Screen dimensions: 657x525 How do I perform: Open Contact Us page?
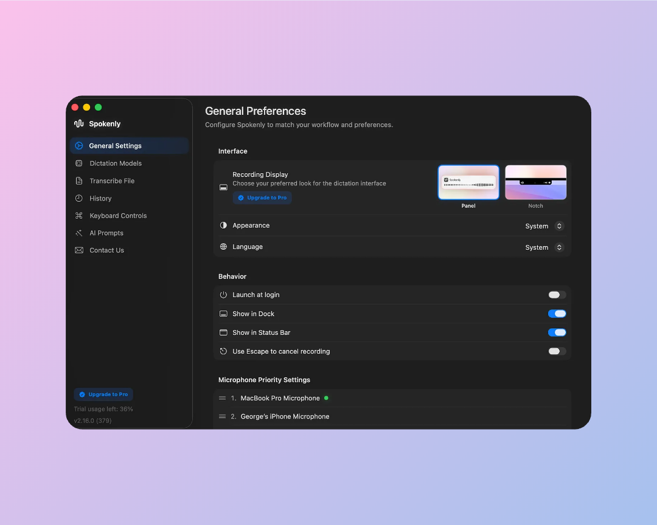[130, 250]
